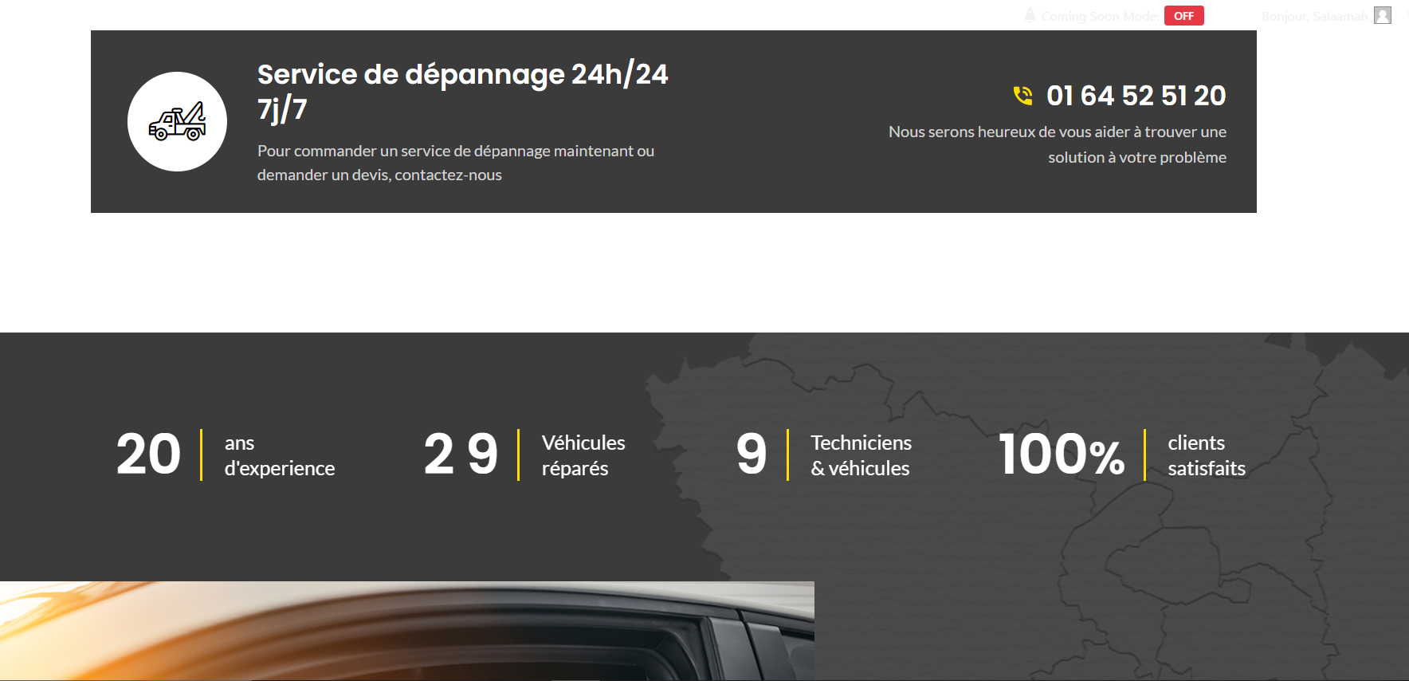Click the yellow phone icon
The height and width of the screenshot is (681, 1409).
(x=1022, y=96)
